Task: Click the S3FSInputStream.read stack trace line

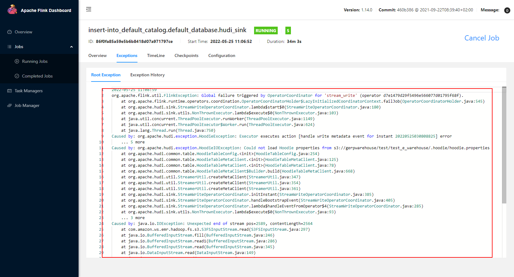Action: 215,230
